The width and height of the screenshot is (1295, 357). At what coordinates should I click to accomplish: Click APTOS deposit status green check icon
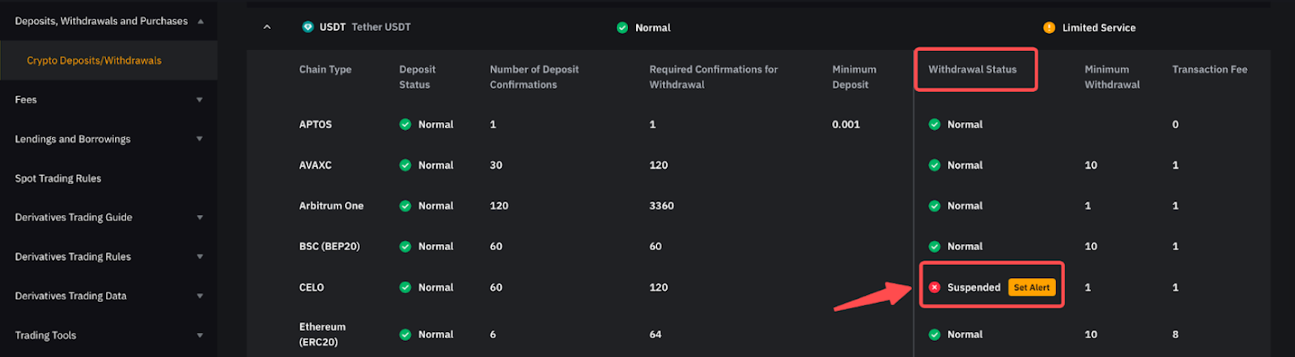(x=405, y=124)
